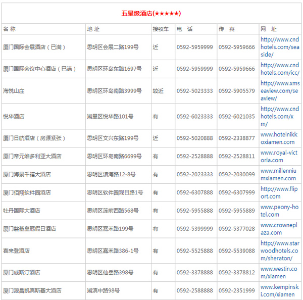303x300 pixels.
Task: Click address 思明区文兴东路199号
Action: (x=113, y=138)
